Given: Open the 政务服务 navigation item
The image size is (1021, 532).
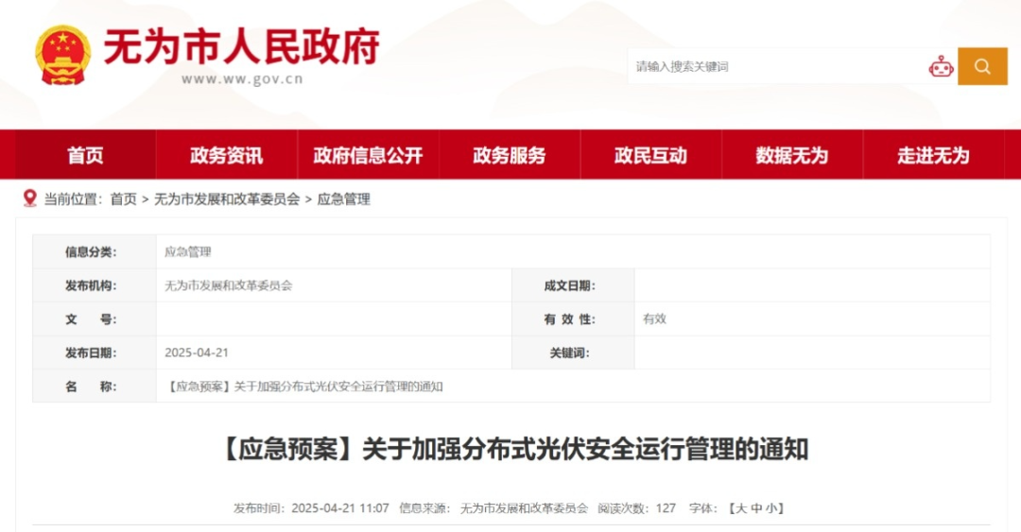Looking at the screenshot, I should click(510, 156).
